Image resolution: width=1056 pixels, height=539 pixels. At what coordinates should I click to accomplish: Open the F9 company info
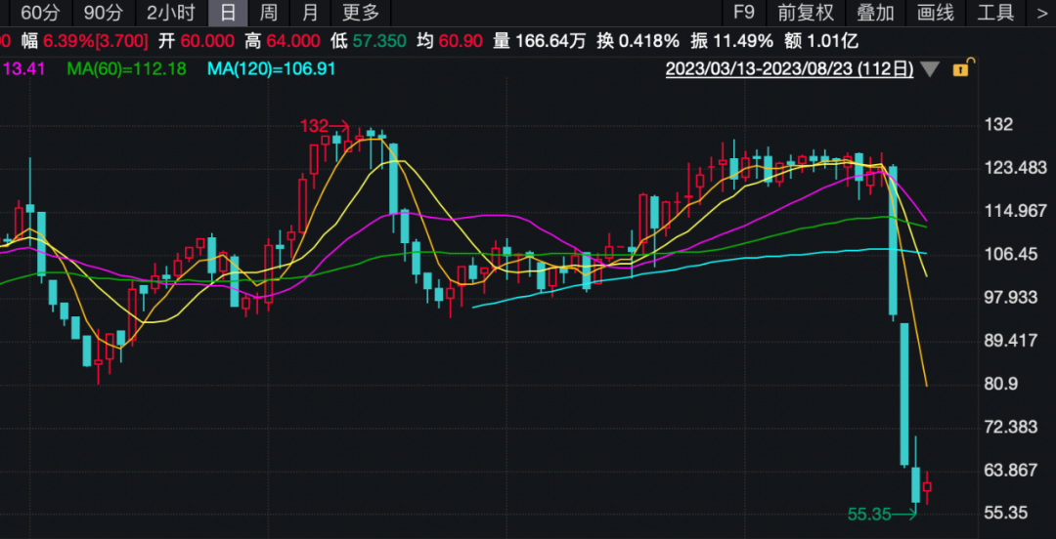743,12
